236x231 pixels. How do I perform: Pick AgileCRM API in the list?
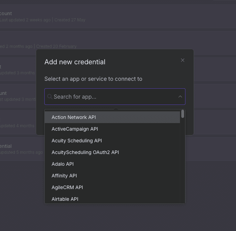coord(67,187)
